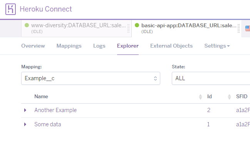Open the State ALL dropdown
Image resolution: width=250 pixels, height=142 pixels.
(211, 78)
